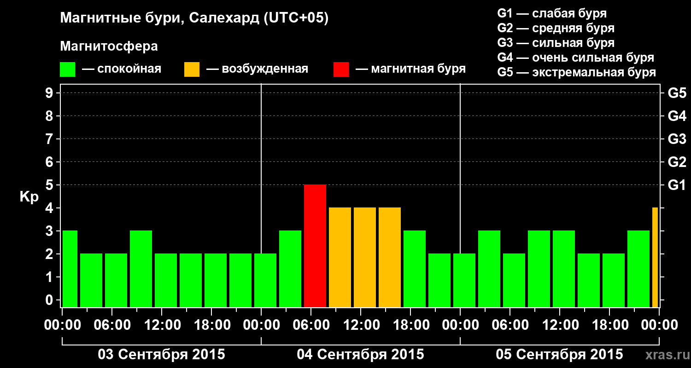The height and width of the screenshot is (368, 691).
Task: Click the '18:00' tick label above 05 Сентября
Action: pos(609,325)
